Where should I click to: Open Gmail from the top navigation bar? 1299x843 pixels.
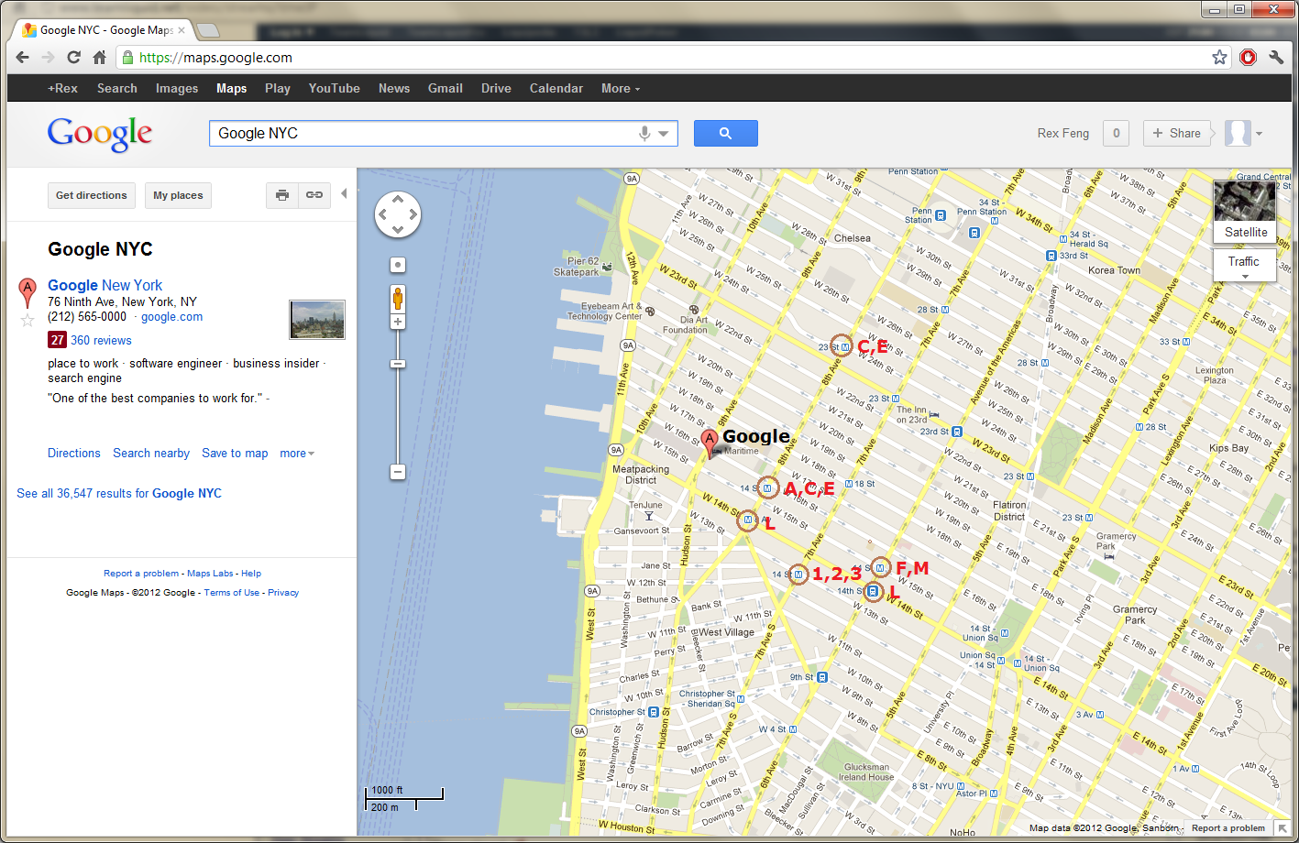click(445, 89)
